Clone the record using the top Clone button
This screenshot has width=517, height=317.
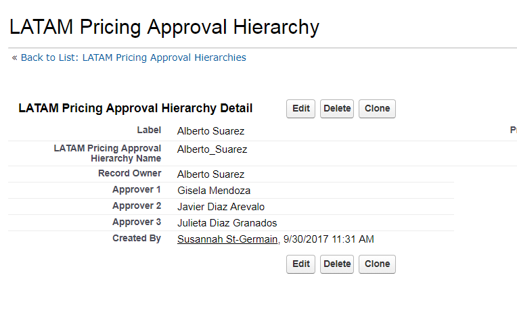point(377,109)
